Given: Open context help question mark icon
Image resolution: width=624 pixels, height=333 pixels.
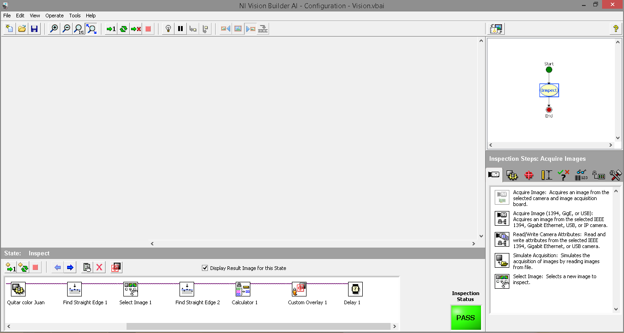Looking at the screenshot, I should [x=616, y=29].
